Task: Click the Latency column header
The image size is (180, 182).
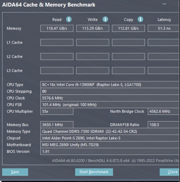Action: tap(164, 20)
